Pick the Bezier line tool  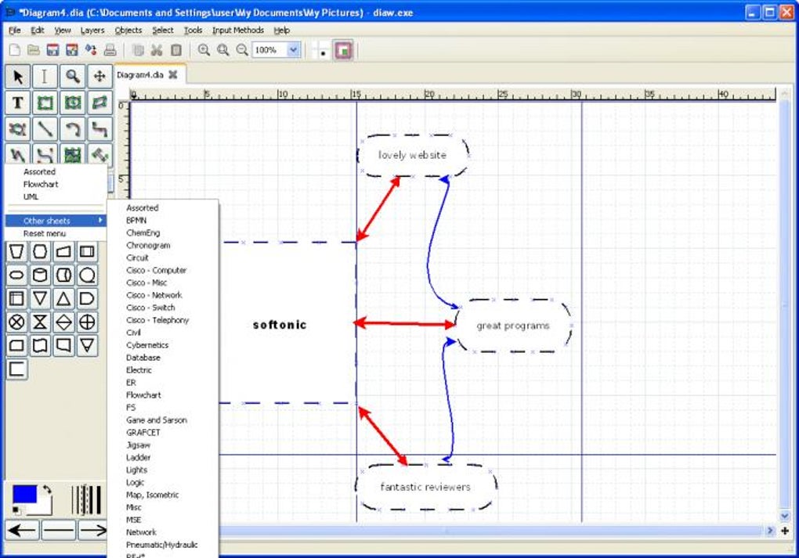(x=45, y=154)
